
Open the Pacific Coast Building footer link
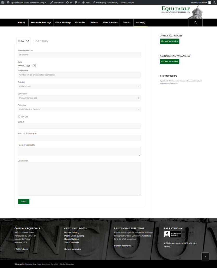pos(74,236)
